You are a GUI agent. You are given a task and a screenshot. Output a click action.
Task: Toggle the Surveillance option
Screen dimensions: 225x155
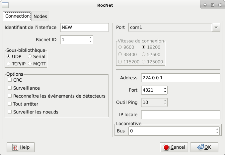point(10,88)
